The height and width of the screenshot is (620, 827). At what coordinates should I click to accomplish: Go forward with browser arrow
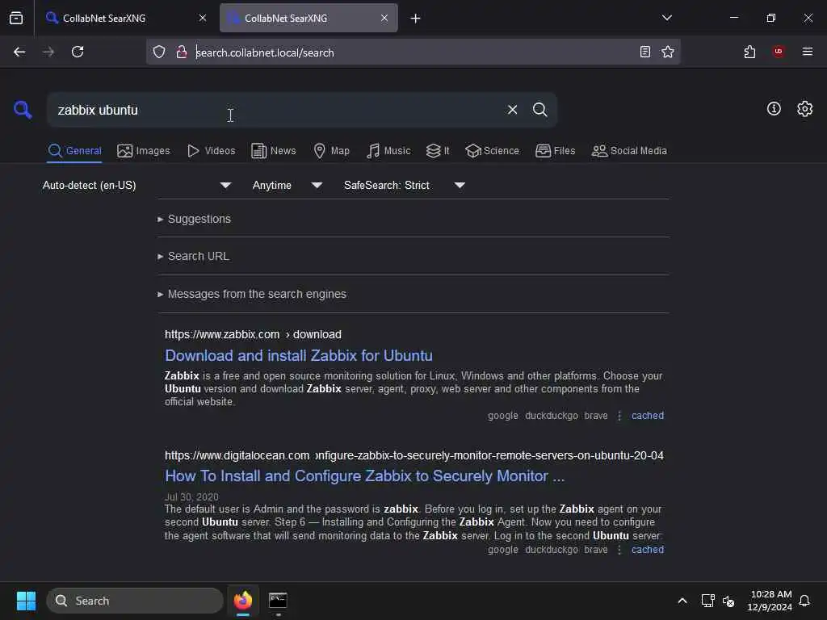coord(48,52)
